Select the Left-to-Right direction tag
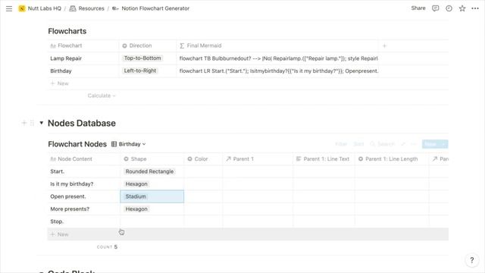The width and height of the screenshot is (485, 273). tap(140, 71)
